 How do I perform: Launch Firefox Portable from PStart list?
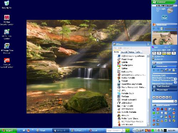pos(126,78)
